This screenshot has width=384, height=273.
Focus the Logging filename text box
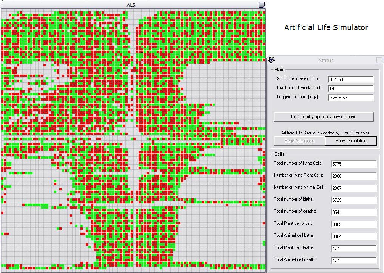click(x=351, y=98)
